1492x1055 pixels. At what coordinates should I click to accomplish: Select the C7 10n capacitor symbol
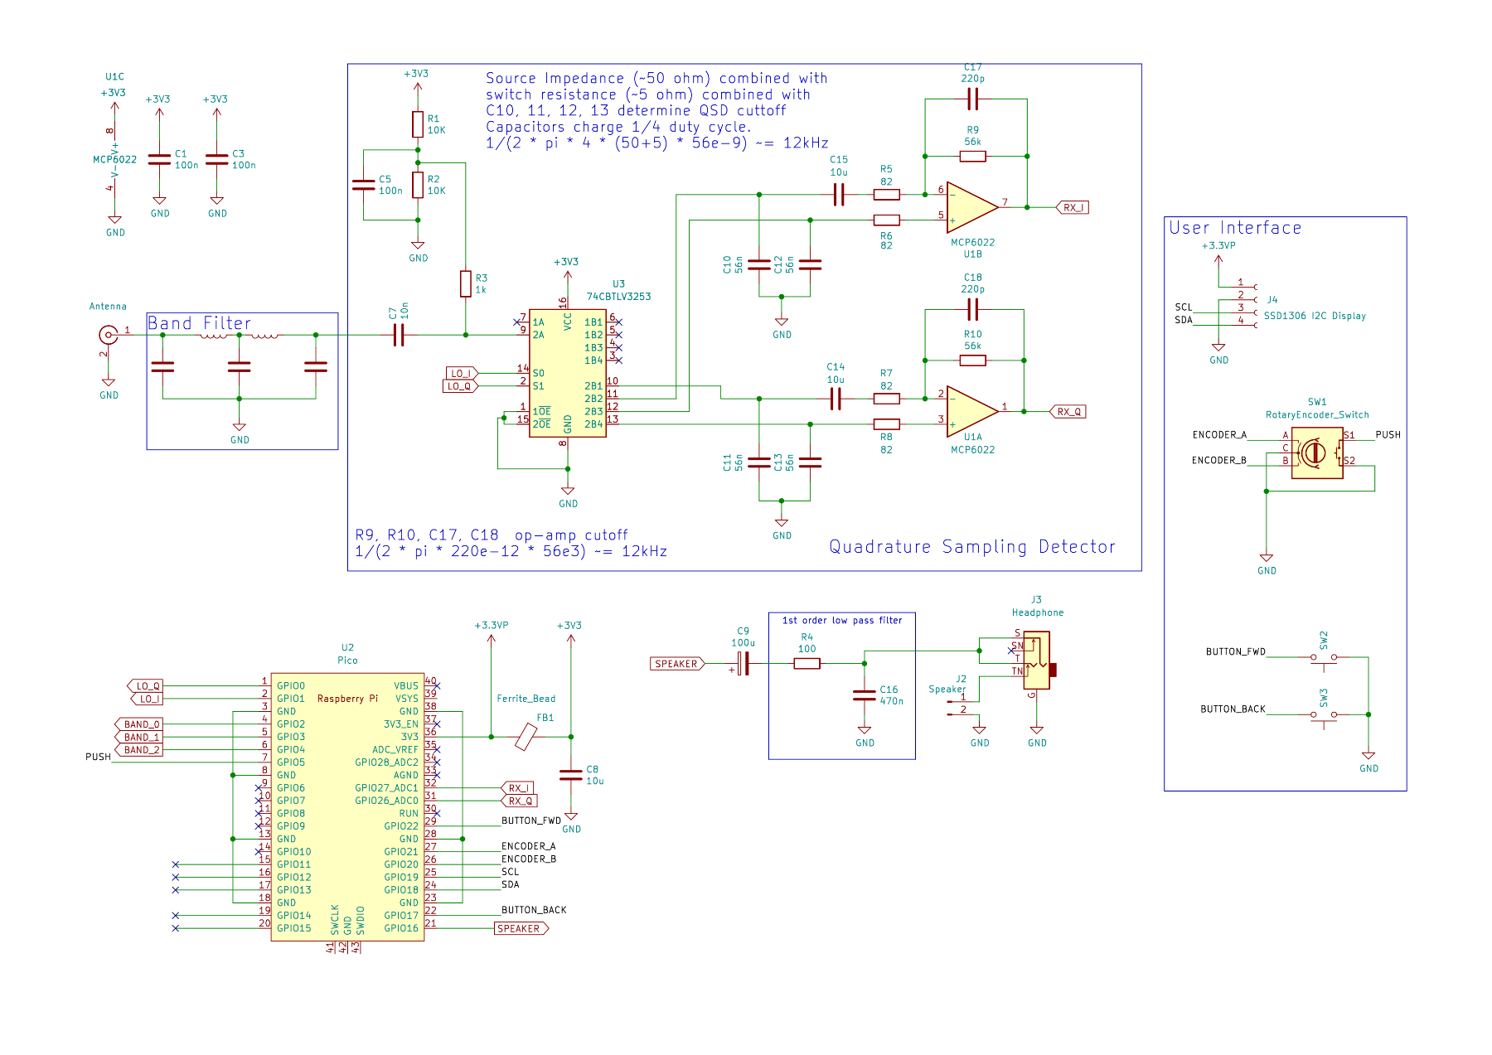tap(398, 335)
